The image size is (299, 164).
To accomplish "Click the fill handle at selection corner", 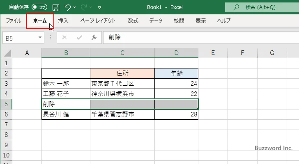I will (198, 109).
